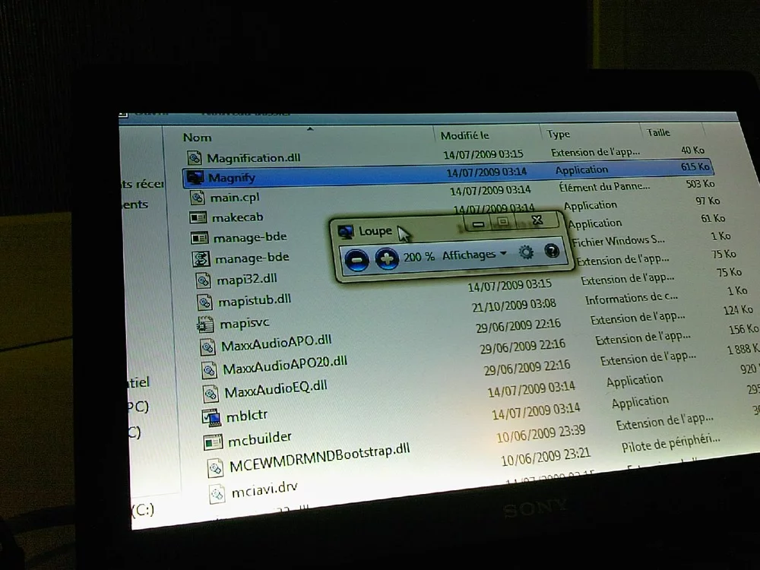
Task: Click the 40 Ko size cell
Action: coord(692,150)
